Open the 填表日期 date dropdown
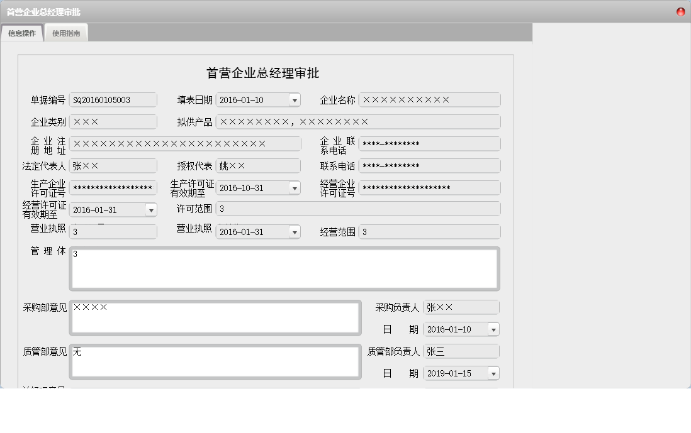Screen dimensions: 691x433 [x=293, y=99]
